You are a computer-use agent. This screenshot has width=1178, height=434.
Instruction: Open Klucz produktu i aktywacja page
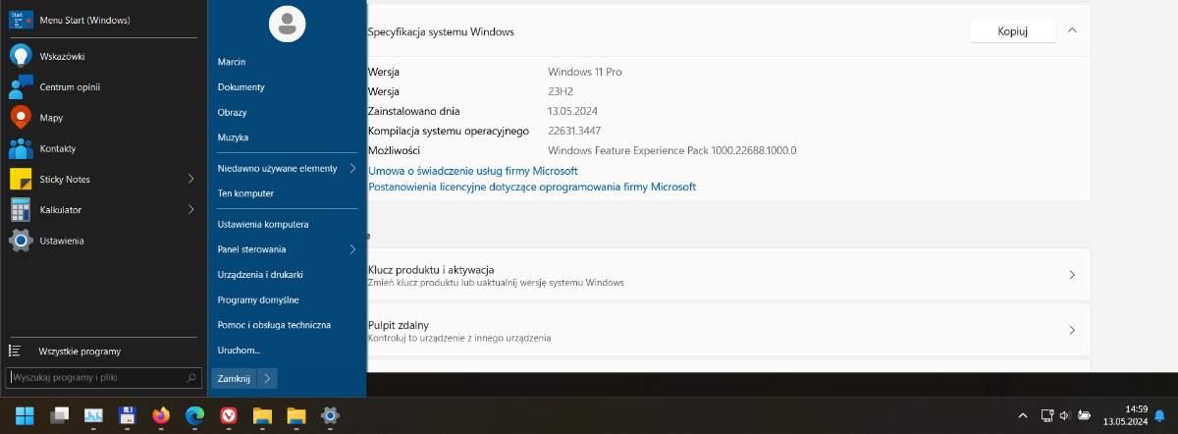click(727, 275)
